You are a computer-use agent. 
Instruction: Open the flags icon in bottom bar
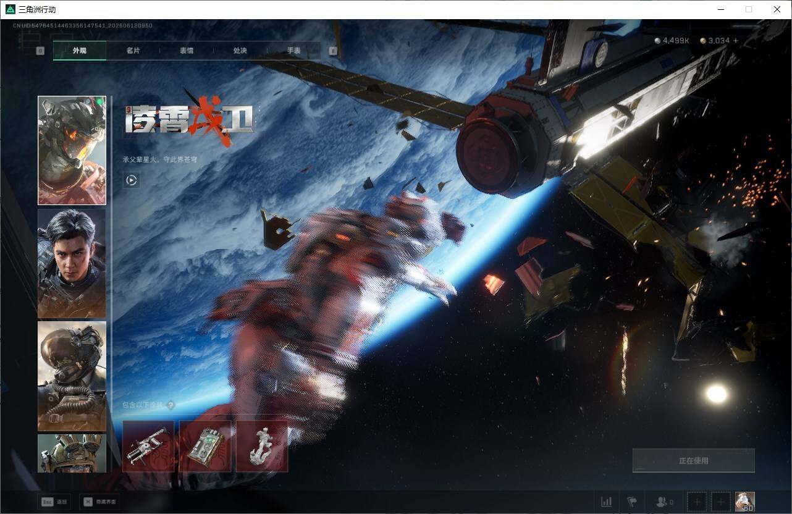point(632,502)
